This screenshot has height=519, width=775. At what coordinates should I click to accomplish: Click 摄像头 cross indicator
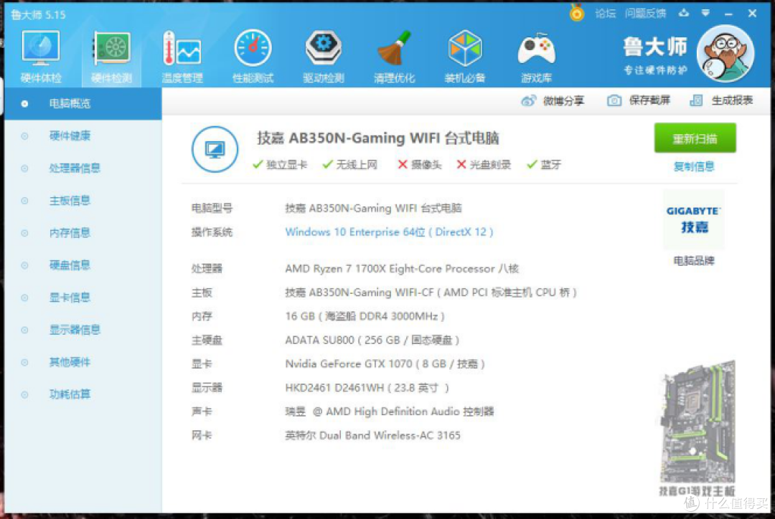(x=420, y=164)
